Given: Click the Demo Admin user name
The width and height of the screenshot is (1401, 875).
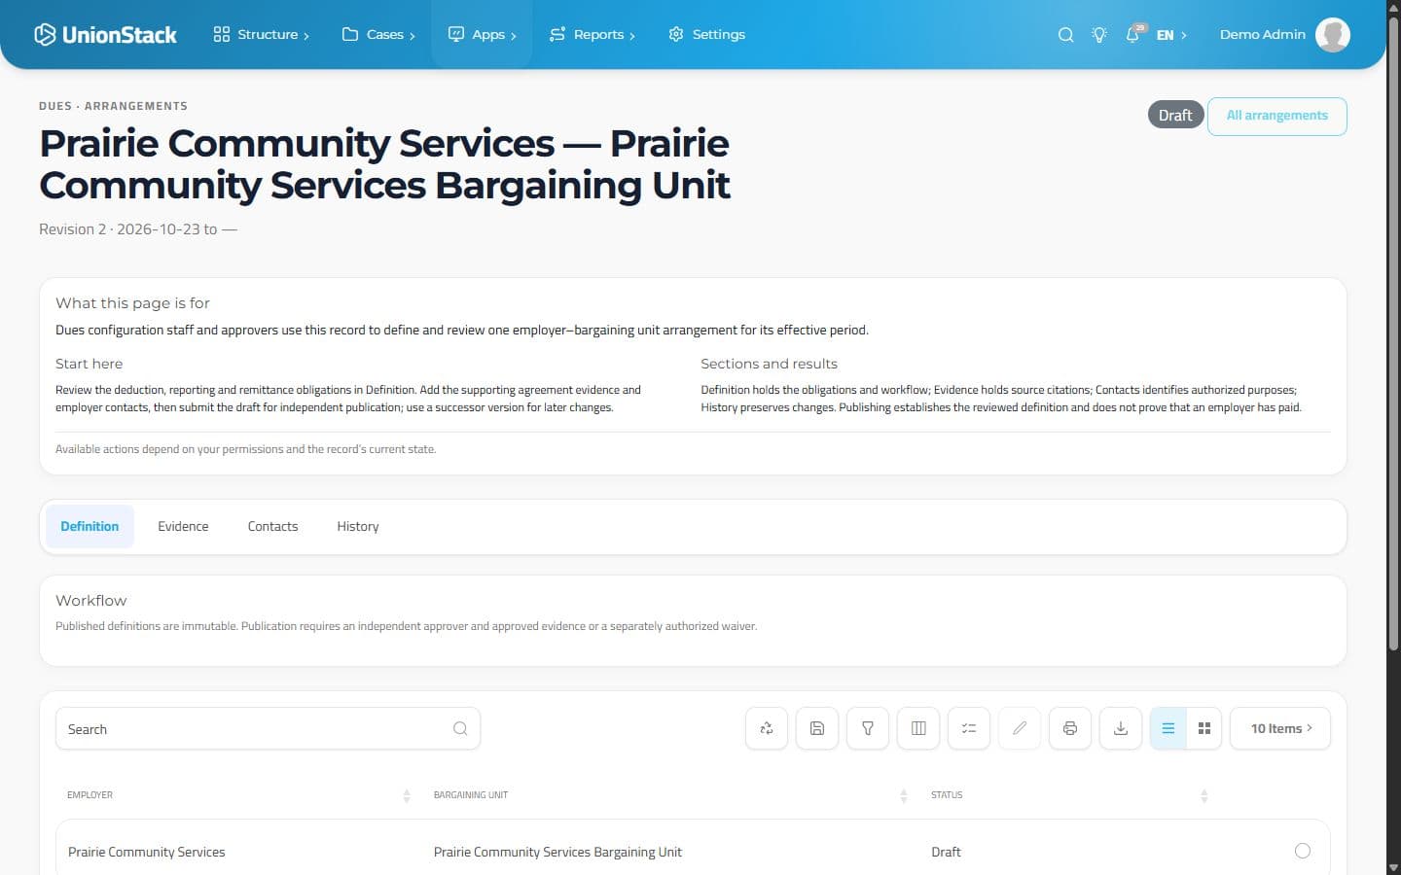Looking at the screenshot, I should click(x=1263, y=34).
